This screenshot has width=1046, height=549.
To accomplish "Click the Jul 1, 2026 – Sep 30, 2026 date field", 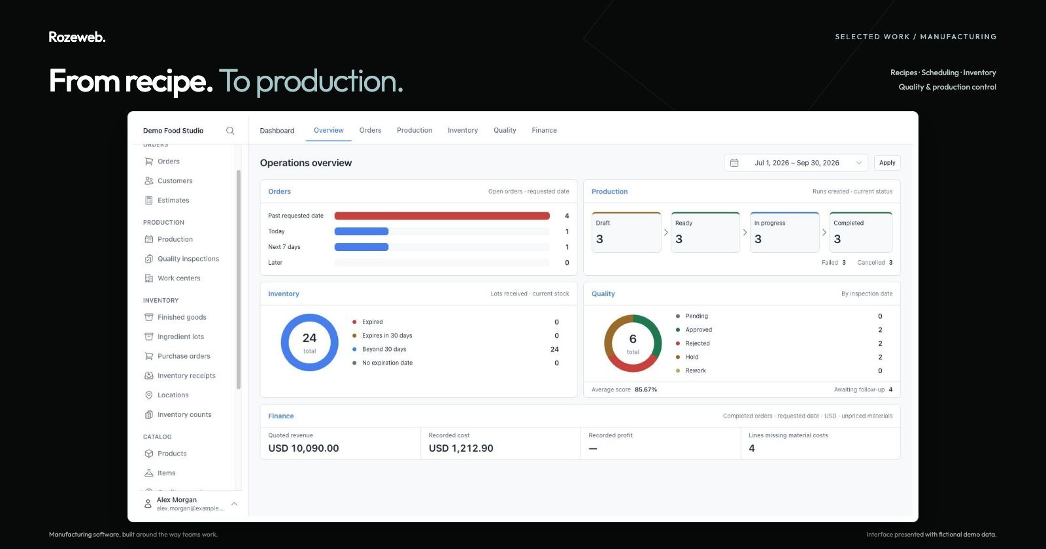I will 796,163.
